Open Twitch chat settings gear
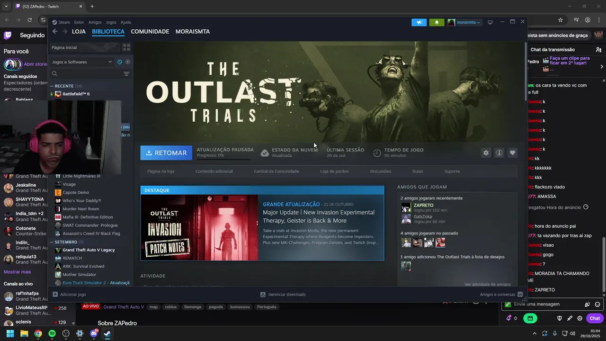 pyautogui.click(x=579, y=318)
